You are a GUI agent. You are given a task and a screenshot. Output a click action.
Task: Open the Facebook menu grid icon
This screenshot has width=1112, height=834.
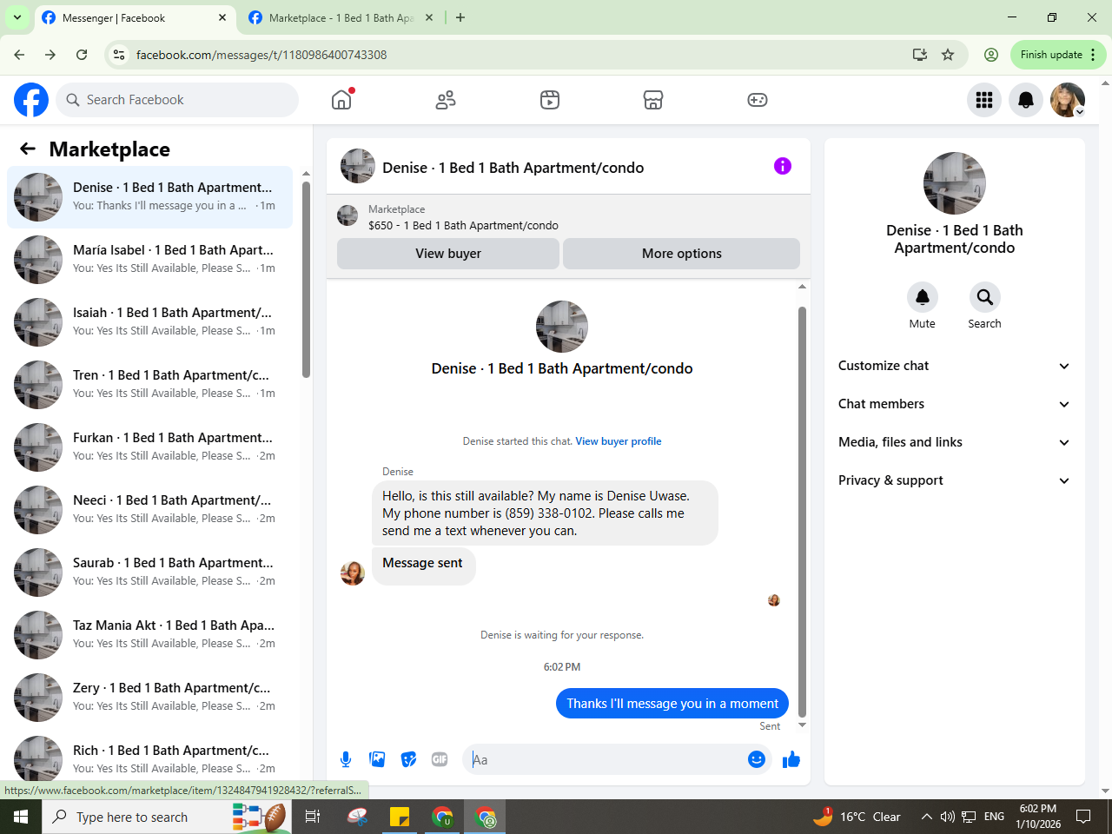984,100
